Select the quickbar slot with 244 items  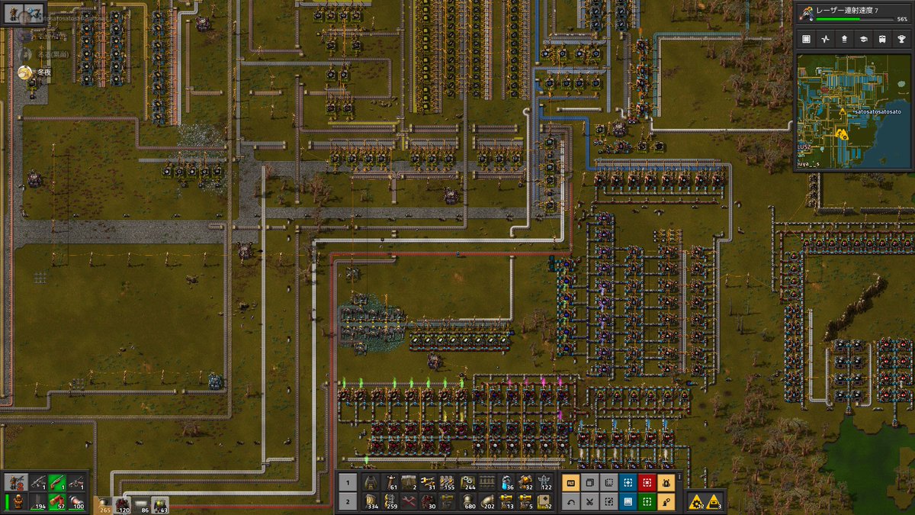tap(467, 482)
